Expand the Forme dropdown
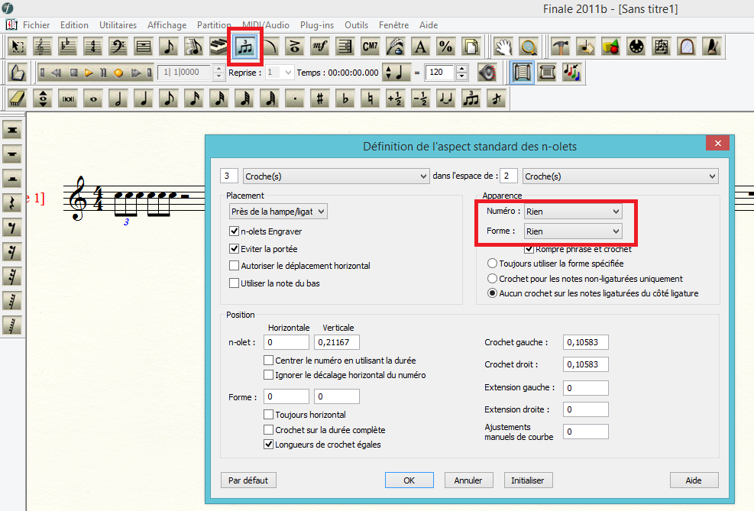Image resolution: width=754 pixels, height=511 pixels. tap(572, 231)
